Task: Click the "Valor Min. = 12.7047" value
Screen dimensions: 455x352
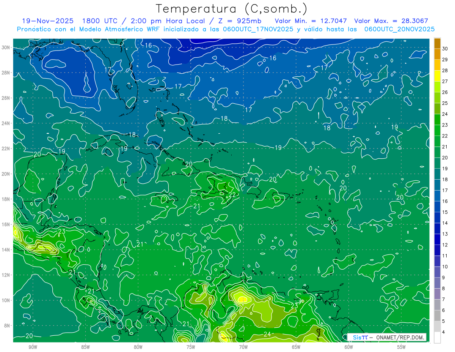Action: click(311, 21)
